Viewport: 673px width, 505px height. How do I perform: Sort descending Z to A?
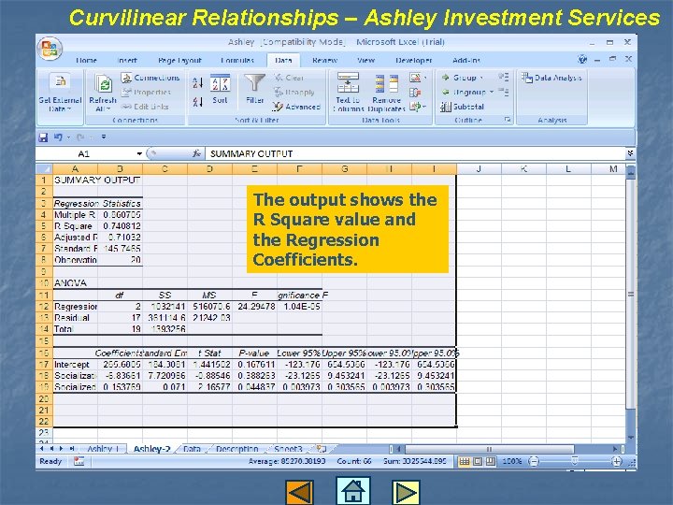click(x=197, y=102)
